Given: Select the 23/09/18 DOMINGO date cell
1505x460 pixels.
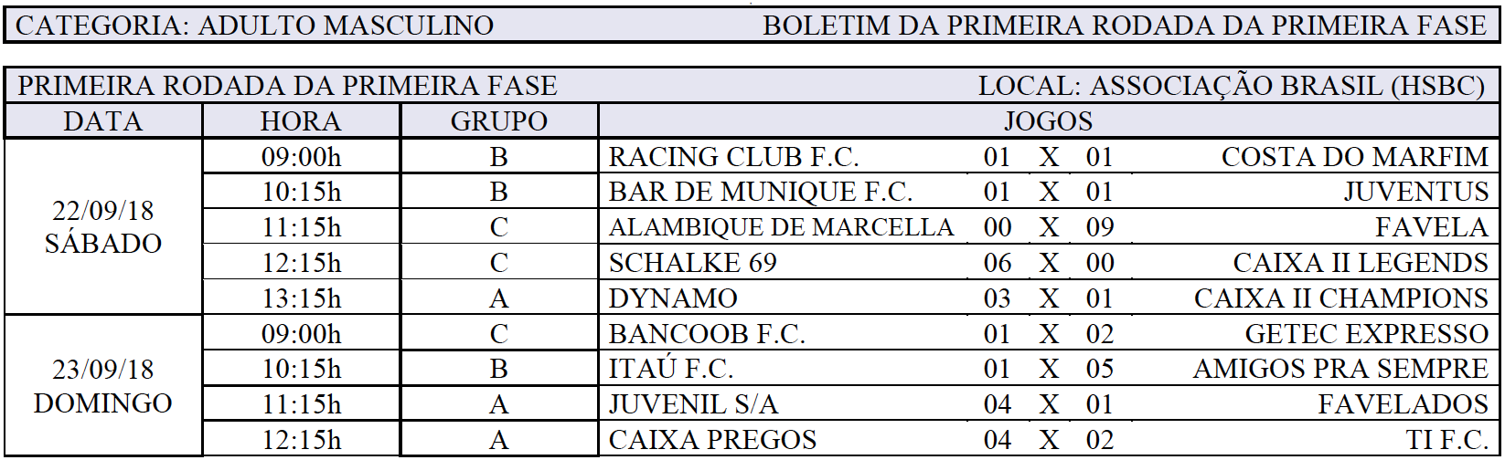Looking at the screenshot, I should [103, 386].
